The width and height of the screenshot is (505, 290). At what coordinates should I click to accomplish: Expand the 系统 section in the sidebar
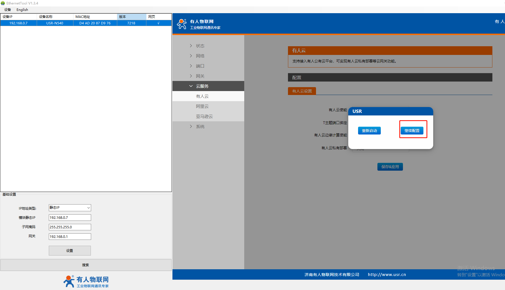tap(208, 126)
